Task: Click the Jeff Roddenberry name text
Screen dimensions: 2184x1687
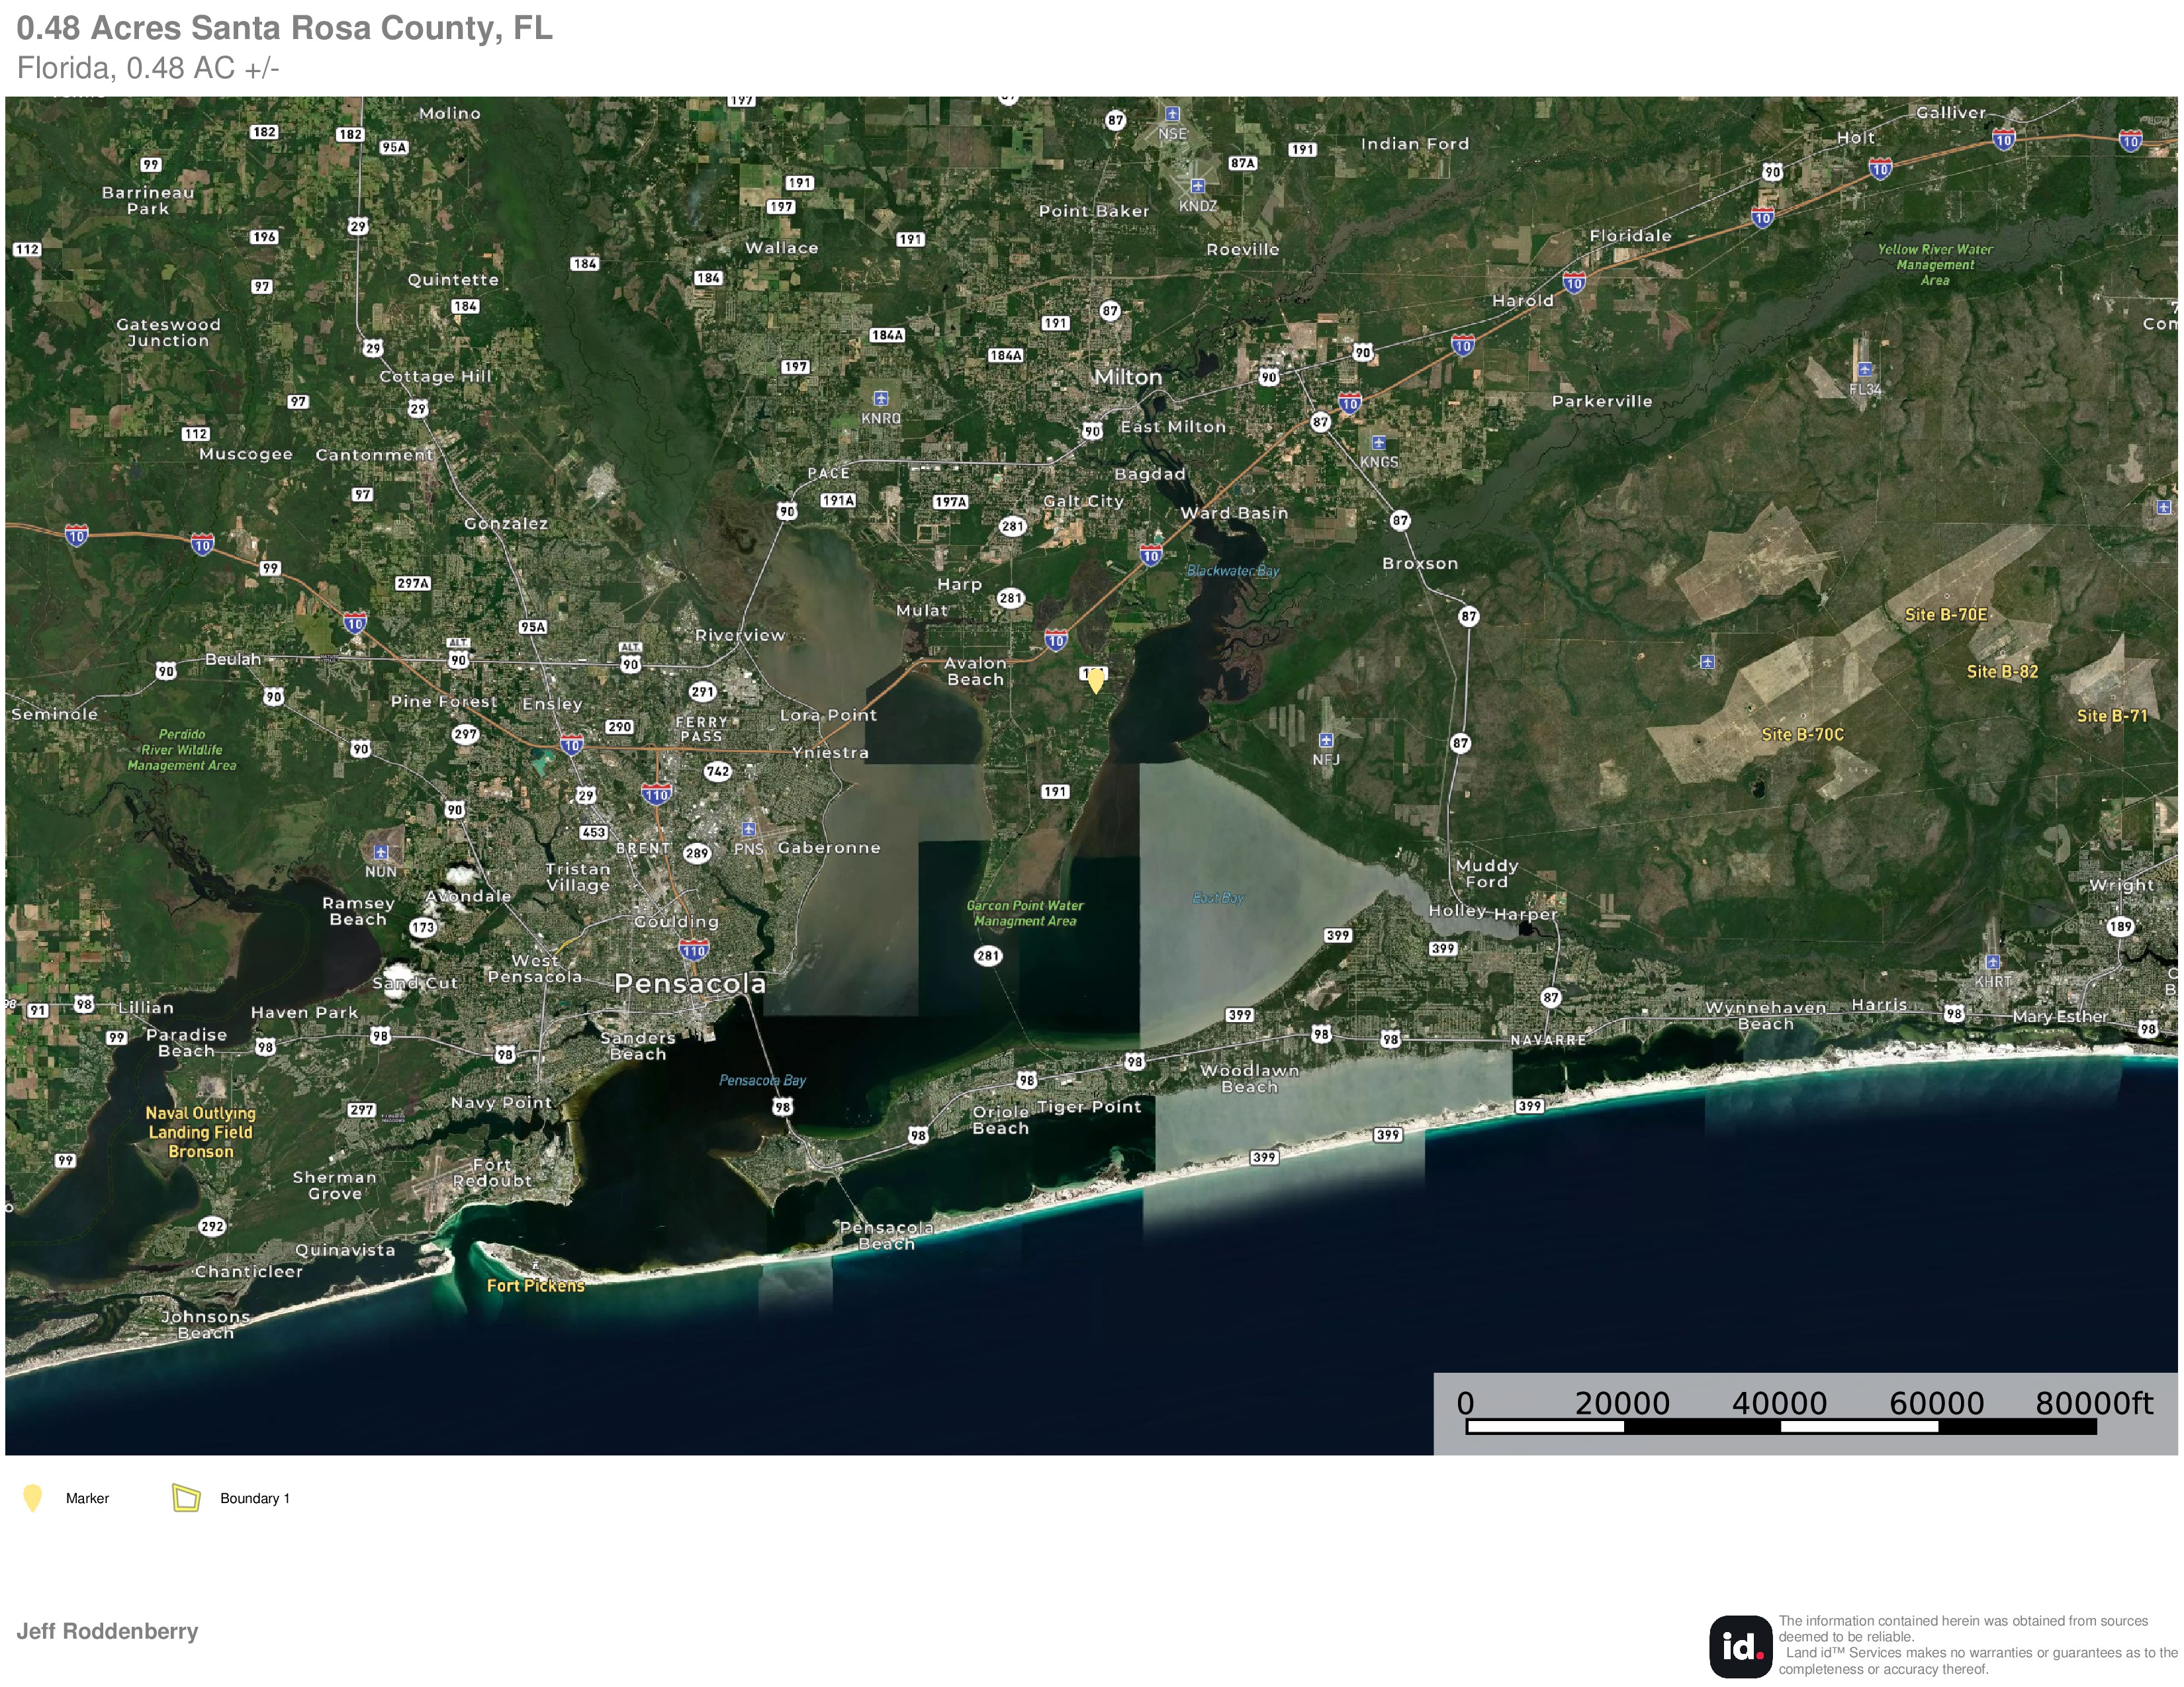Action: [x=107, y=1631]
